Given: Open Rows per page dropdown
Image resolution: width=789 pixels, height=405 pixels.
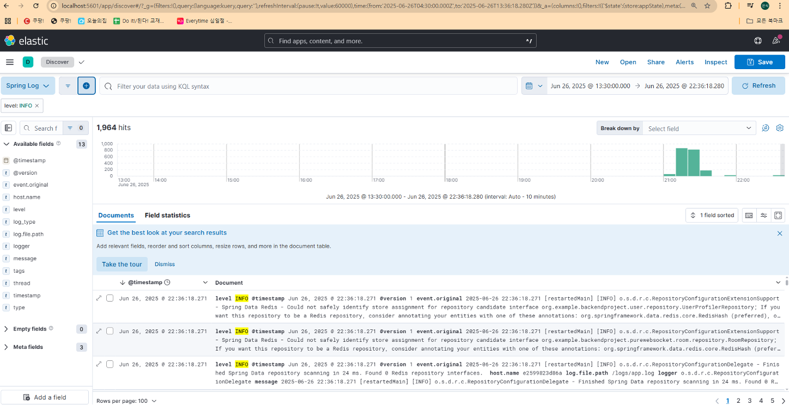Looking at the screenshot, I should (x=126, y=401).
